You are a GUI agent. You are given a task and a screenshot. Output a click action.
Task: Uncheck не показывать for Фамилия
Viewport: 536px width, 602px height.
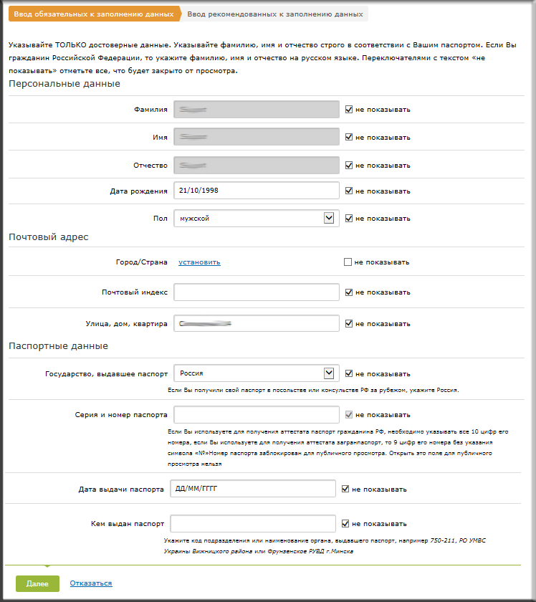(349, 110)
